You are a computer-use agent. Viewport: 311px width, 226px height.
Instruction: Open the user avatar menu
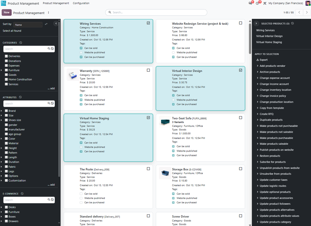pyautogui.click(x=308, y=3)
